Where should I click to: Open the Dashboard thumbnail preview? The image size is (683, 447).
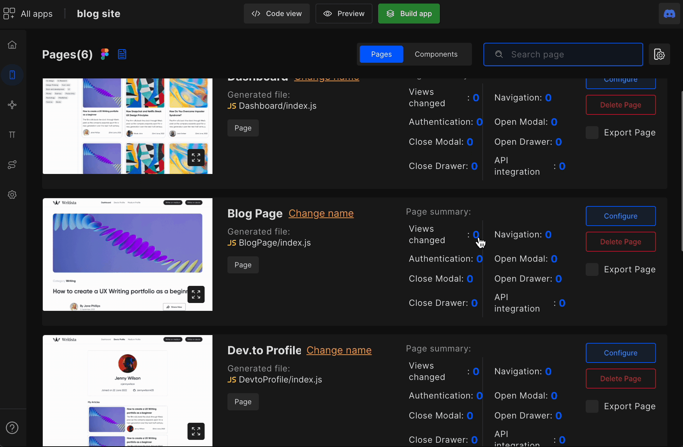tap(128, 126)
